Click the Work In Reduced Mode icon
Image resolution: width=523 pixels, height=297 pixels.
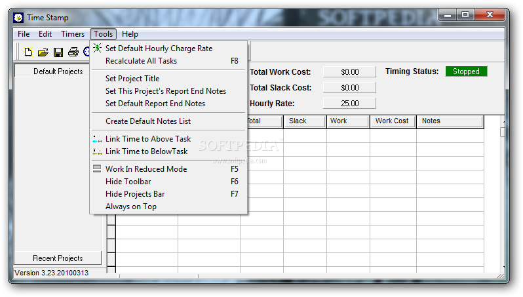pyautogui.click(x=97, y=169)
